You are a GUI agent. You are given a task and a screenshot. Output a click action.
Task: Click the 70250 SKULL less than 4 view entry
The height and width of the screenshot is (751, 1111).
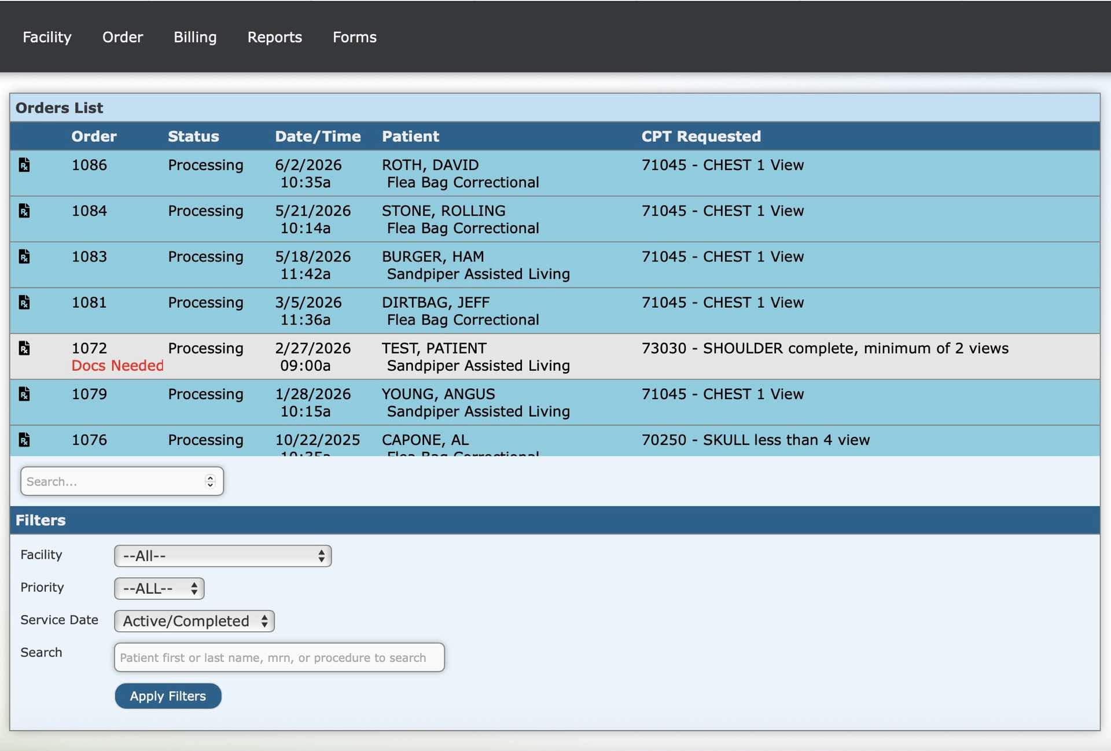point(755,440)
